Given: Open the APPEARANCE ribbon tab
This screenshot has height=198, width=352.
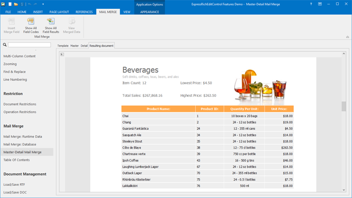Looking at the screenshot, I should point(150,12).
